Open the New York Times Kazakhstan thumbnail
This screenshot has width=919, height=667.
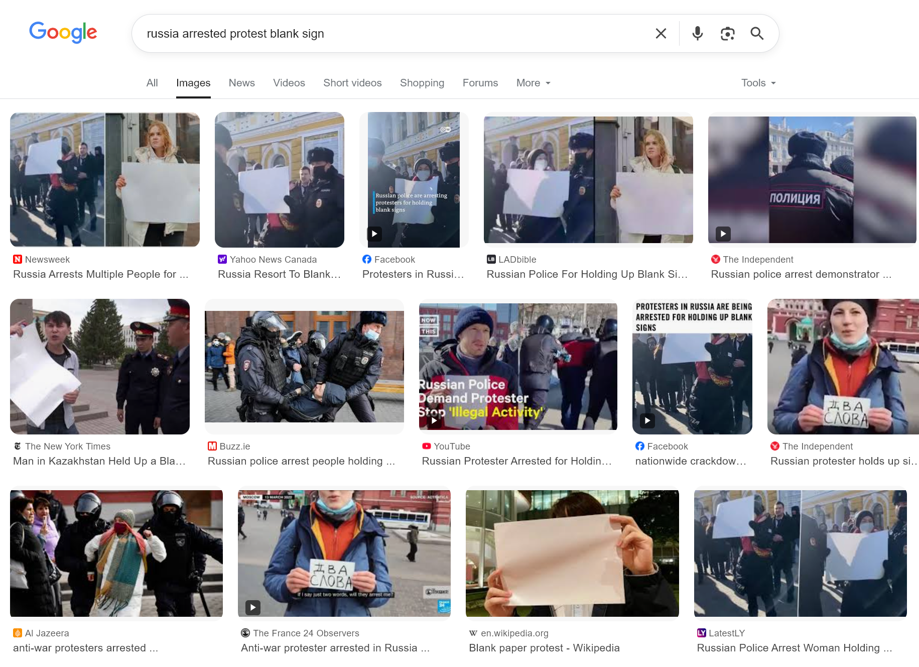coord(100,367)
